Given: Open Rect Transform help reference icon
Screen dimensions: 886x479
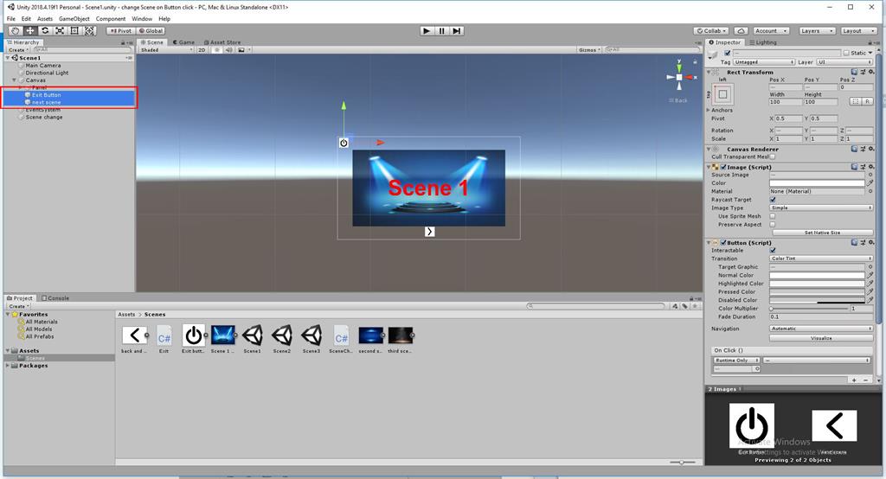Looking at the screenshot, I should point(854,73).
